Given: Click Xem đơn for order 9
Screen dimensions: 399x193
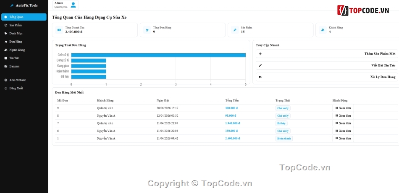Looking at the screenshot, I should tap(343, 108).
